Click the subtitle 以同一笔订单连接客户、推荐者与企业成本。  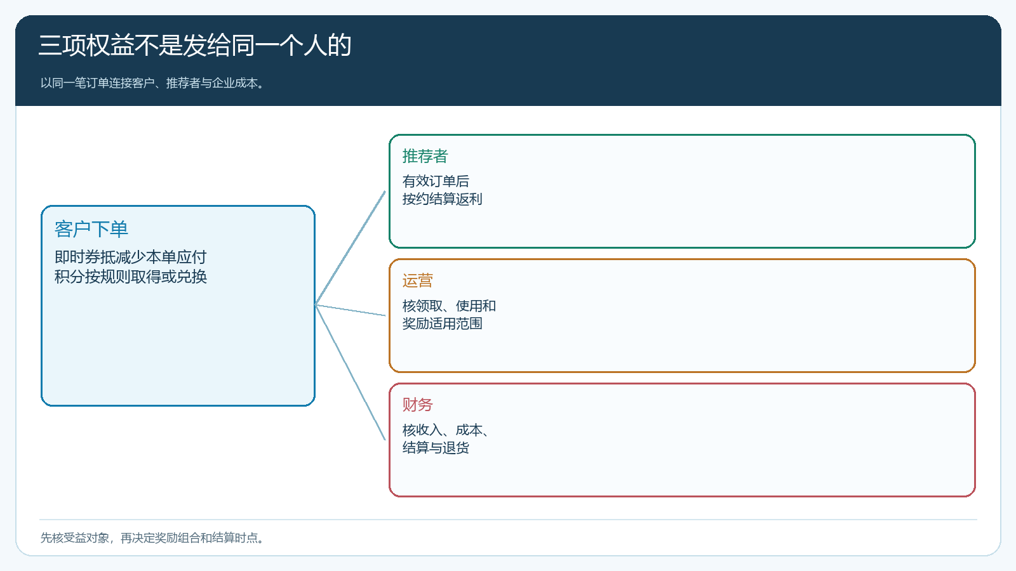pyautogui.click(x=153, y=83)
